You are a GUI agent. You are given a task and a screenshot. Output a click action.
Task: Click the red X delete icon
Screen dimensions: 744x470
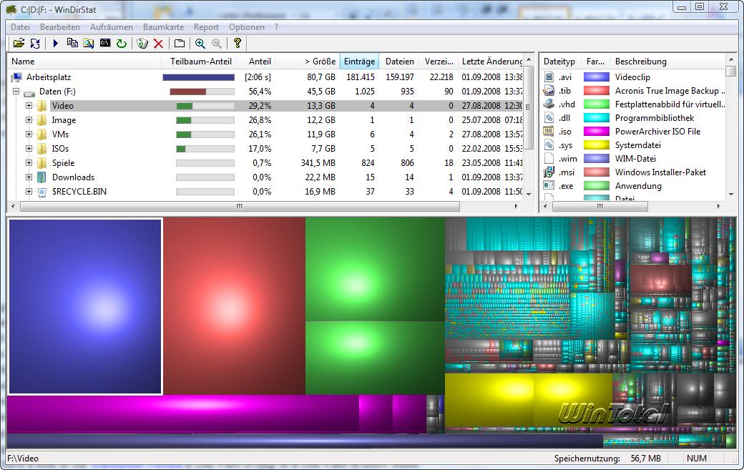click(159, 44)
